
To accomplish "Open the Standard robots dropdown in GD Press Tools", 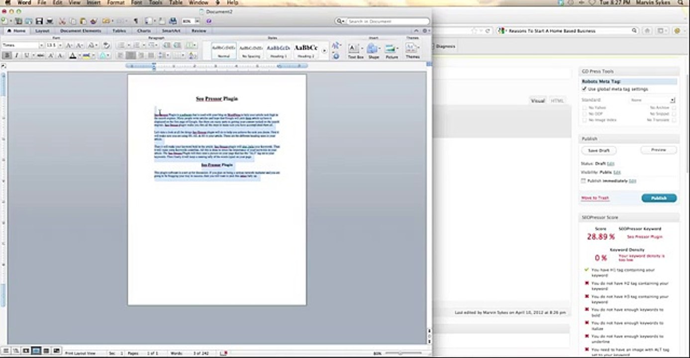I will [652, 100].
